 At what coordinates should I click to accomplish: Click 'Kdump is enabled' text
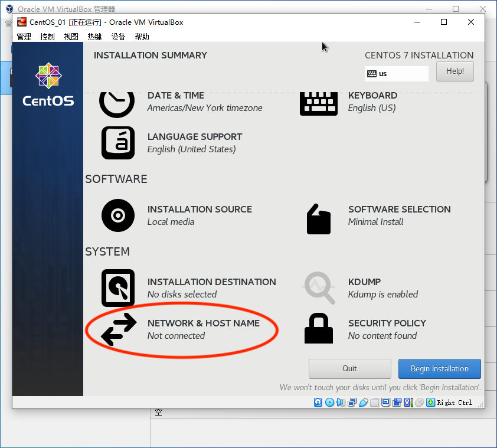[383, 294]
